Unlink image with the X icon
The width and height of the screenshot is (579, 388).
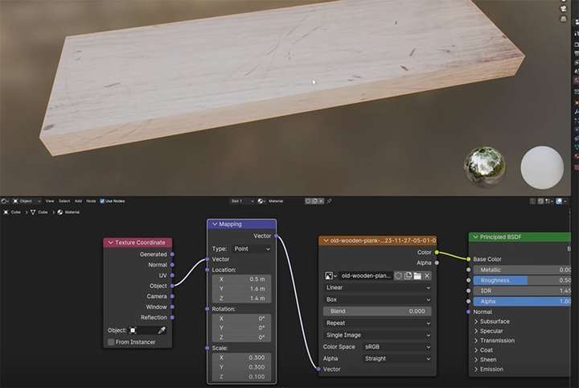pos(427,275)
